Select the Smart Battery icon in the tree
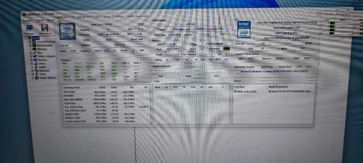Image resolution: width=363 pixels, height=163 pixels. tap(37, 78)
